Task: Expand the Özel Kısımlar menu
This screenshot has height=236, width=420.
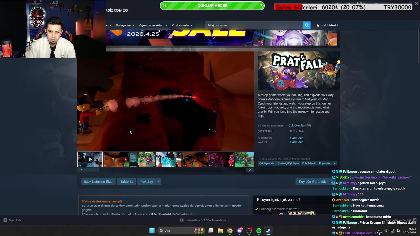Action: [182, 25]
